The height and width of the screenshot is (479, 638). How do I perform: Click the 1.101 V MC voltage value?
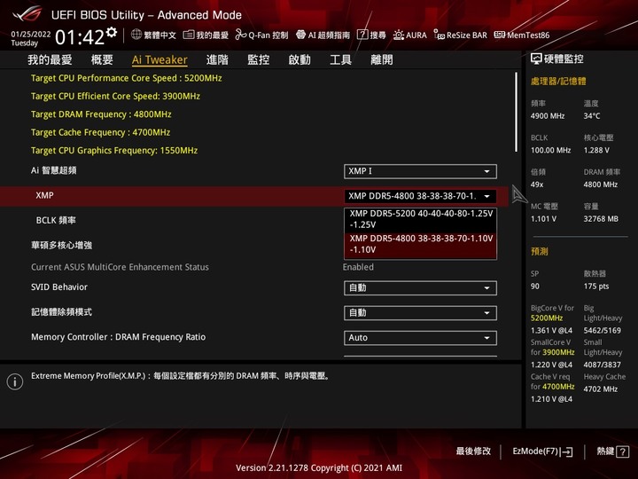click(x=543, y=219)
